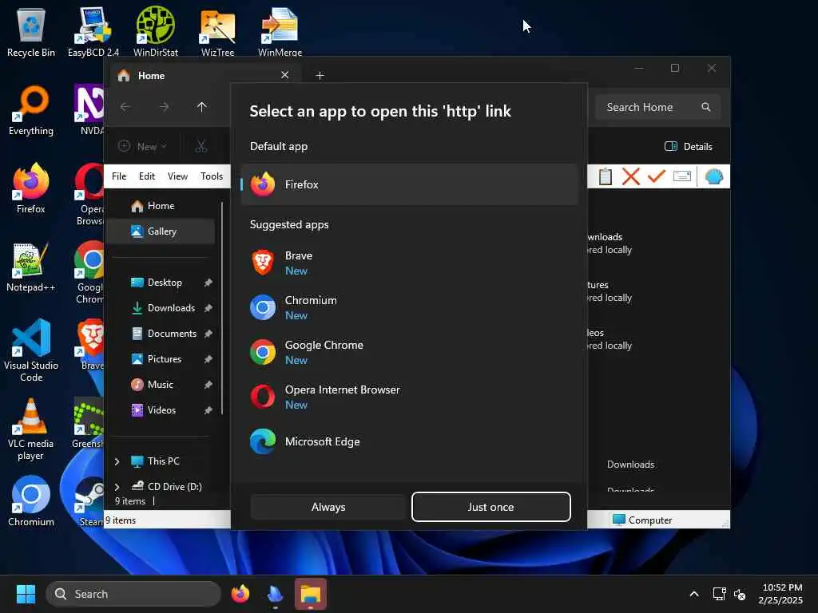
Task: Choose Chromium in suggested apps list
Action: [410, 307]
